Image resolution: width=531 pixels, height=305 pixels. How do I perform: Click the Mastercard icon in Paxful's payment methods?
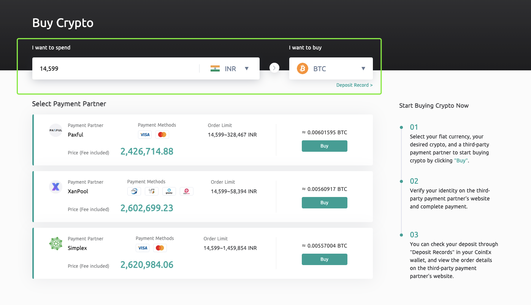[x=162, y=135]
